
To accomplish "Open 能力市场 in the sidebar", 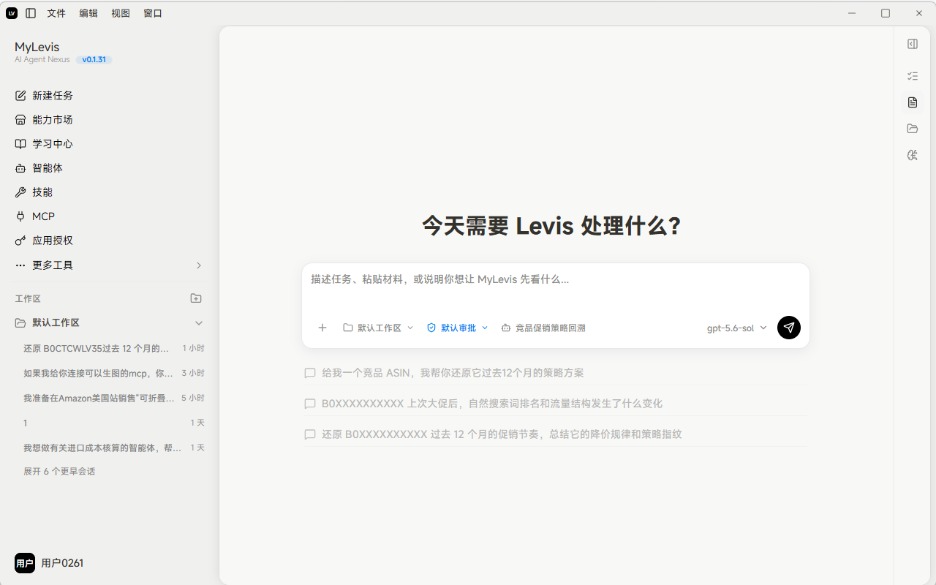I will 110,120.
